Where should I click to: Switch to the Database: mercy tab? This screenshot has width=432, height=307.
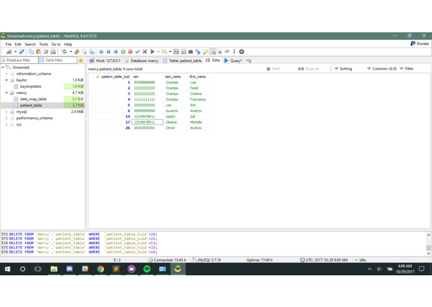[x=142, y=60]
